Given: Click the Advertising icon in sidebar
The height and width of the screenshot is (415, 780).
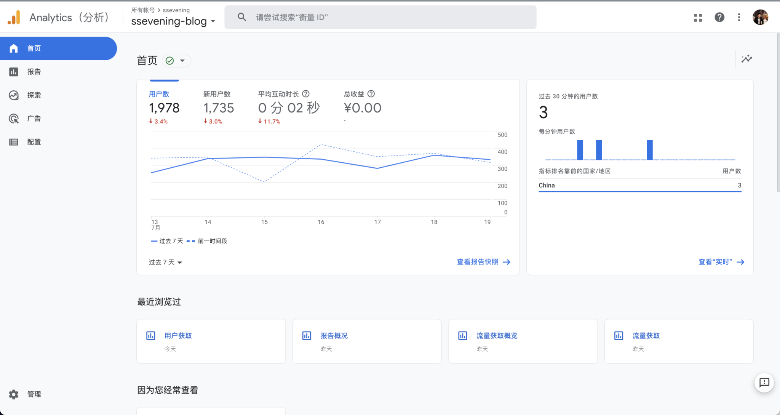Looking at the screenshot, I should click(14, 119).
